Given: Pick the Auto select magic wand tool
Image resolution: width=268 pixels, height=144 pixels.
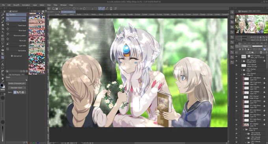Looking at the screenshot, I should pos(3,46).
